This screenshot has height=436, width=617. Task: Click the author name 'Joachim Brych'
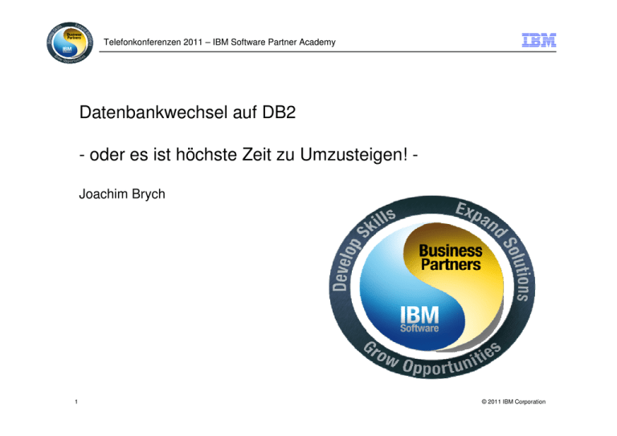[x=122, y=194]
